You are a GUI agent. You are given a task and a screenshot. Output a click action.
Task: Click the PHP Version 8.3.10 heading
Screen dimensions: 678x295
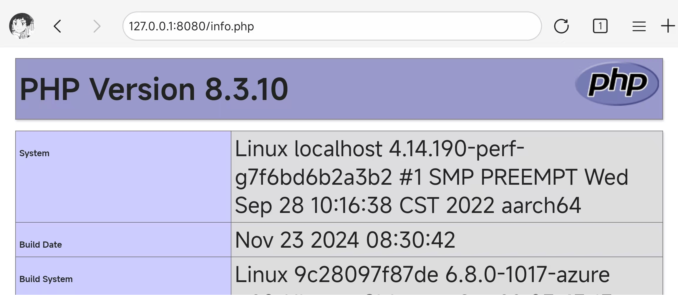pos(154,89)
